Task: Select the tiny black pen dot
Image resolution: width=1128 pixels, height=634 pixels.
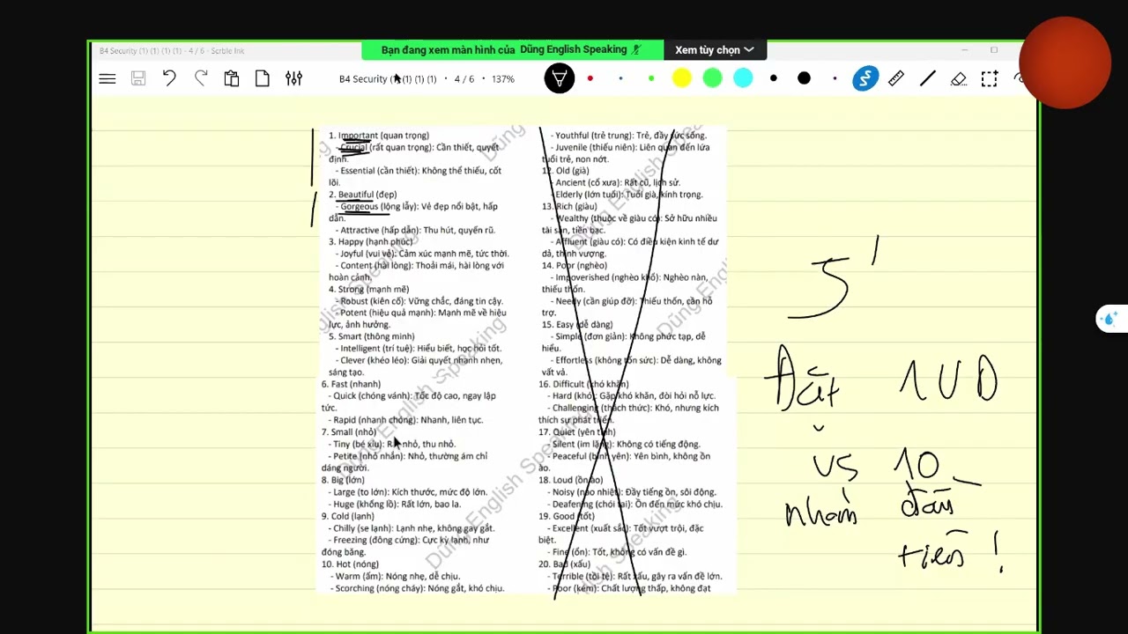Action: coord(835,79)
